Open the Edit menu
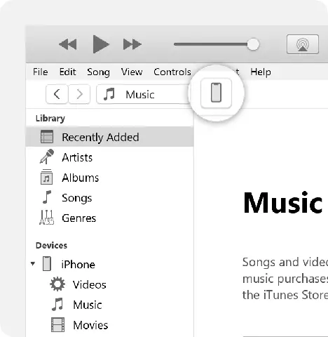This screenshot has width=328, height=337. point(67,72)
